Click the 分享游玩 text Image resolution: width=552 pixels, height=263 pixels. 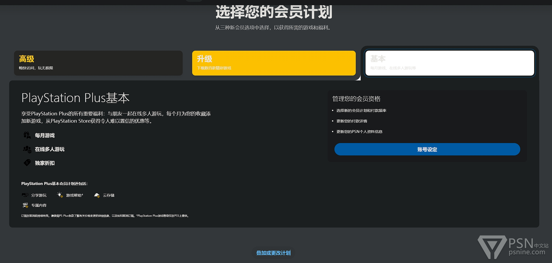tap(39, 195)
